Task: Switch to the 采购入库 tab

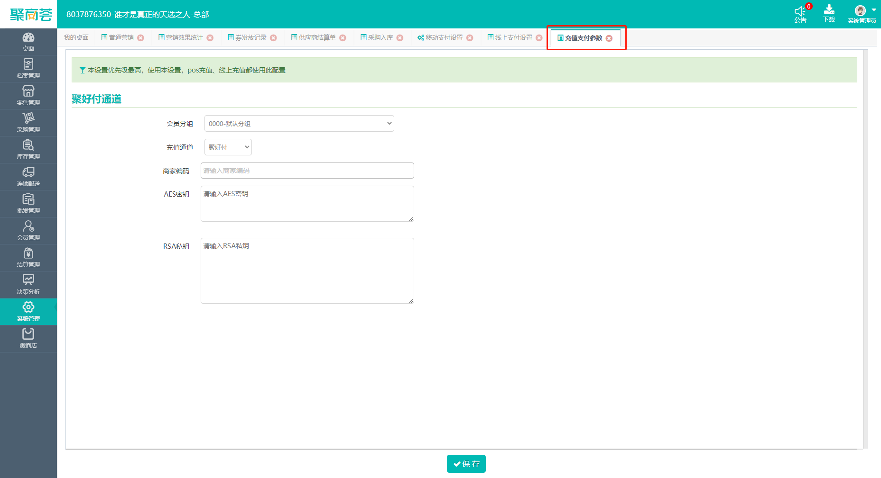Action: tap(377, 38)
